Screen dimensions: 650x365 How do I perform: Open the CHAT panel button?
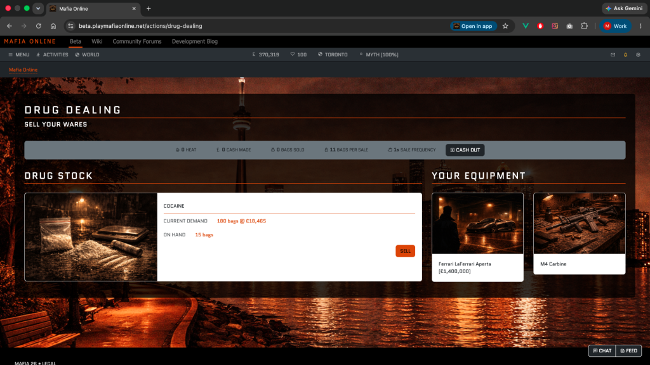[x=602, y=350]
